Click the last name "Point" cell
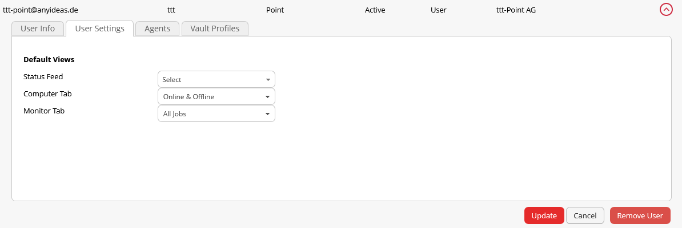This screenshot has width=682, height=228. click(x=275, y=10)
